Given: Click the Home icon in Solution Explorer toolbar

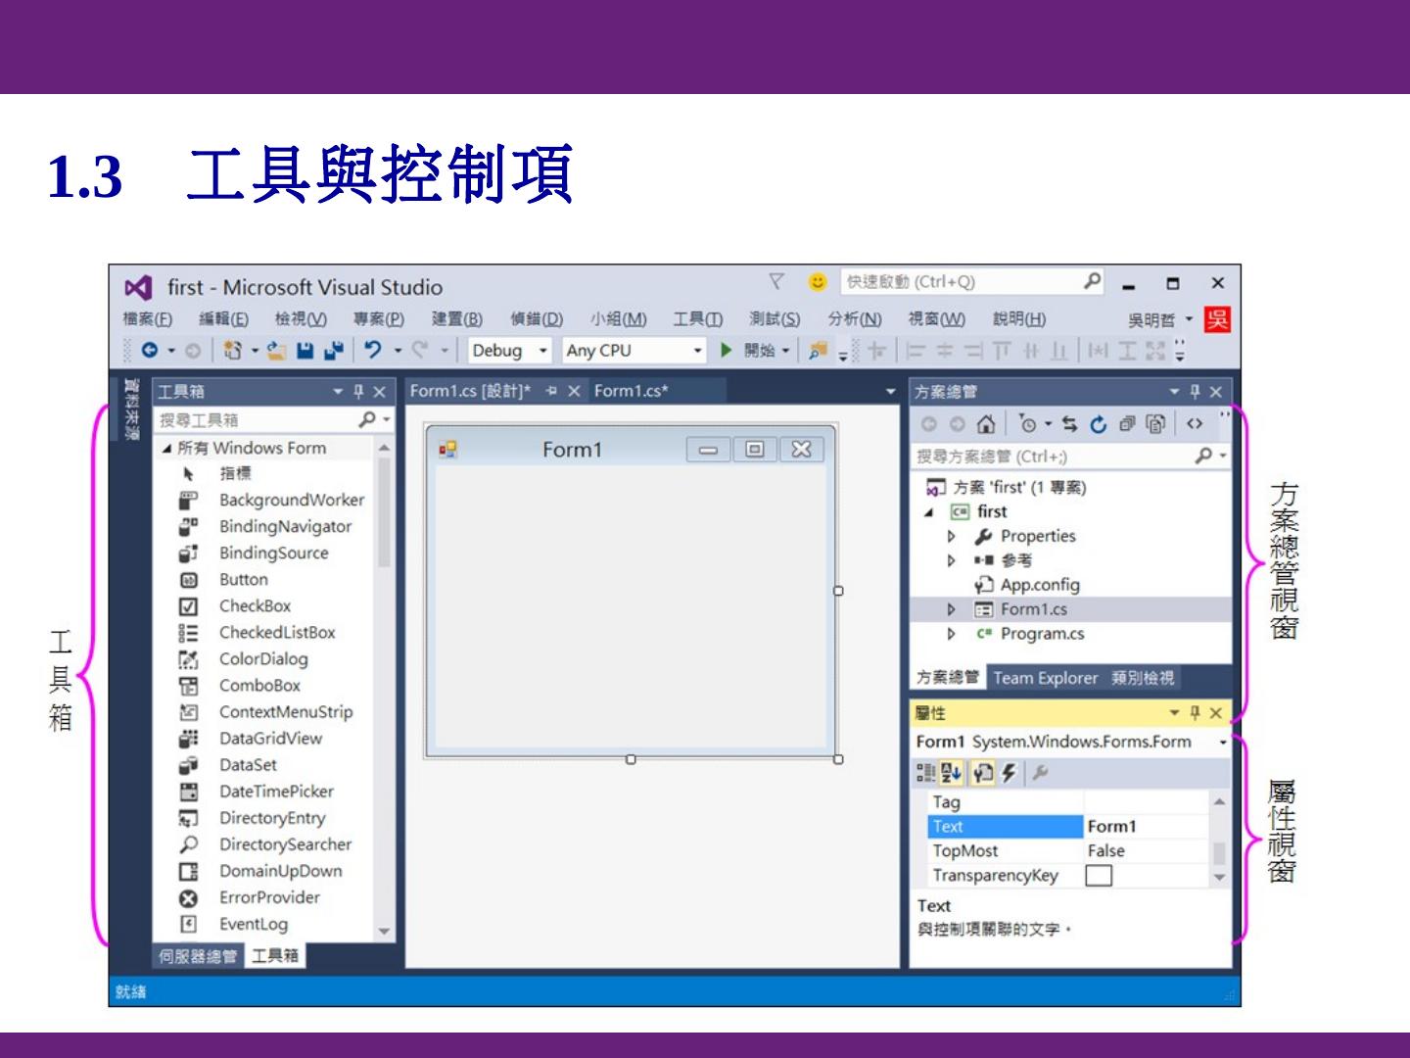Looking at the screenshot, I should click(x=986, y=424).
